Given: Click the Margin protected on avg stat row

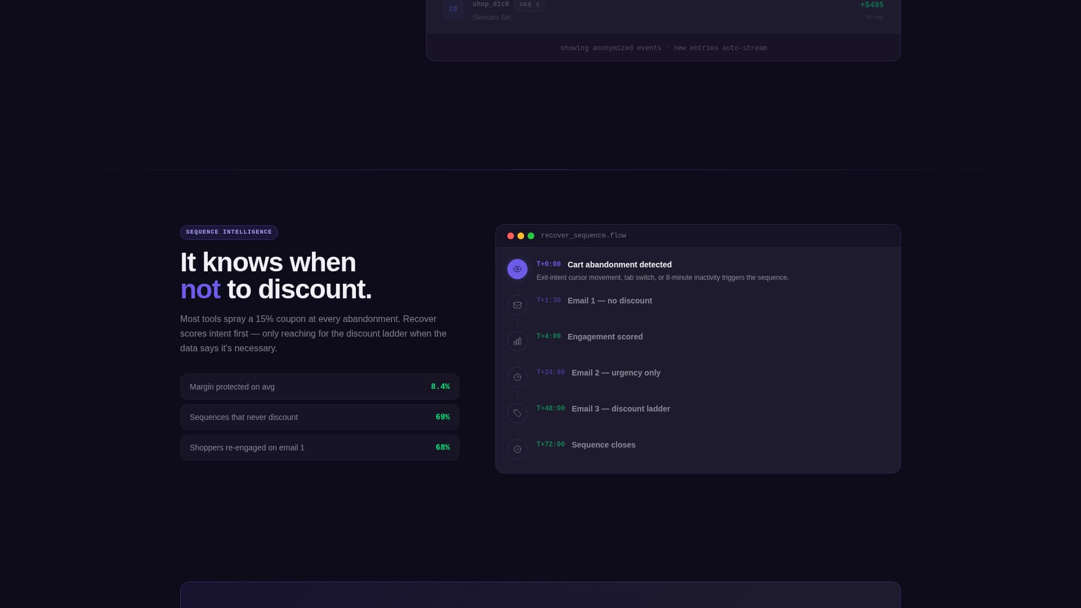Looking at the screenshot, I should (x=319, y=387).
